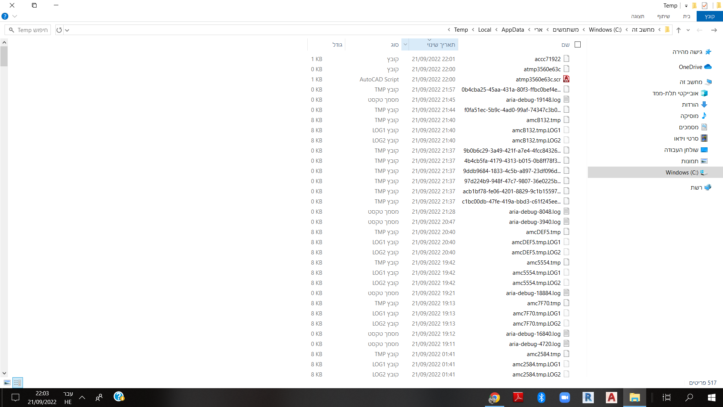Open Zoom from the taskbar

pyautogui.click(x=564, y=398)
